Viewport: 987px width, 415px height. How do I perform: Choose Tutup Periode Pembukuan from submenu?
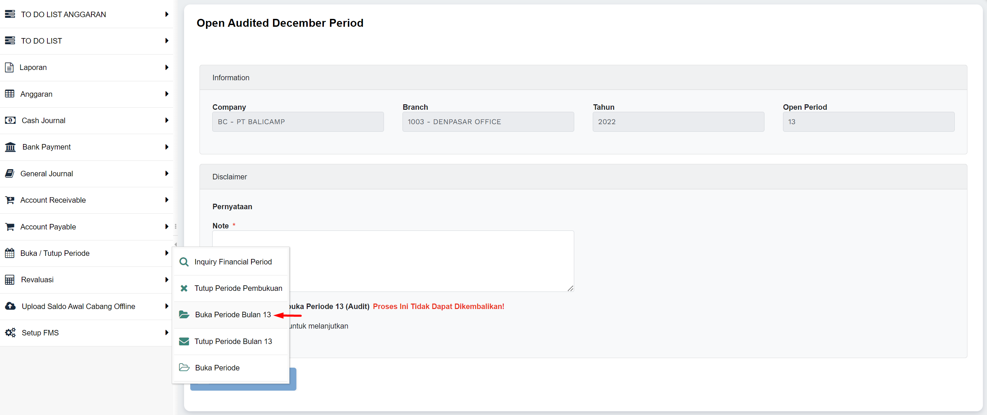(x=238, y=288)
